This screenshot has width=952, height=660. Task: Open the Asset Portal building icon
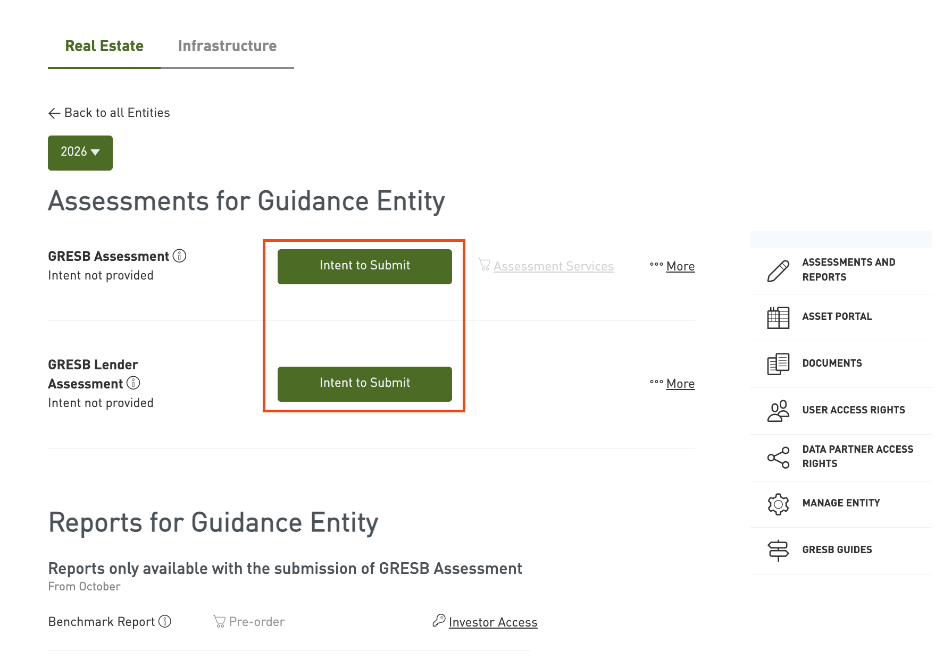(778, 317)
